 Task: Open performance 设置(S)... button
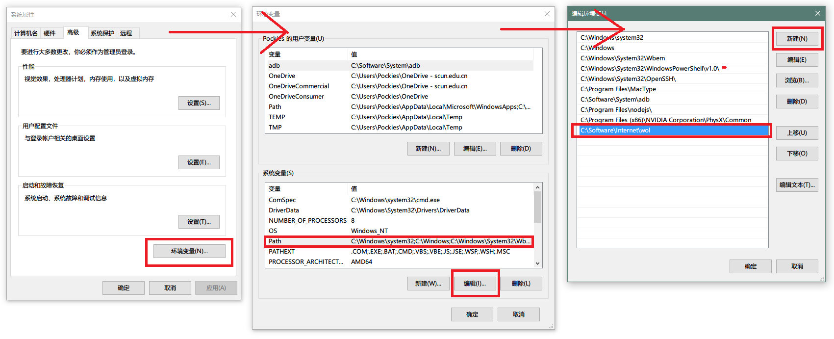pyautogui.click(x=199, y=103)
